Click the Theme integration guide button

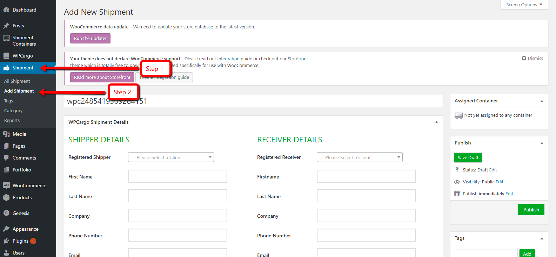point(164,77)
